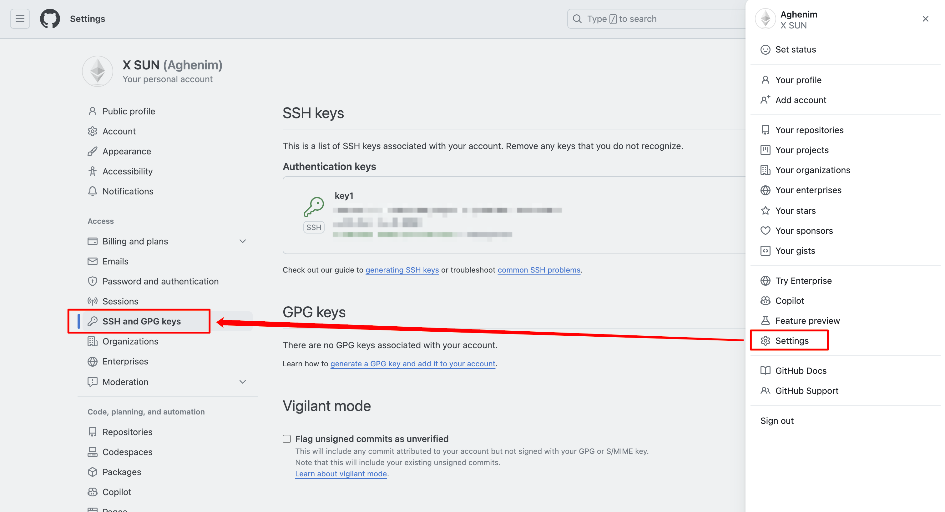Screen dimensions: 945x512
Task: Open the hamburger navigation menu
Action: pos(20,19)
